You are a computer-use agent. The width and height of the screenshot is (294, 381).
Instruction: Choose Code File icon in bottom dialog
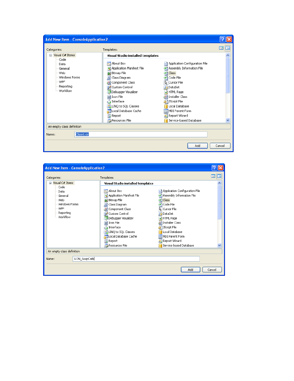(160, 205)
